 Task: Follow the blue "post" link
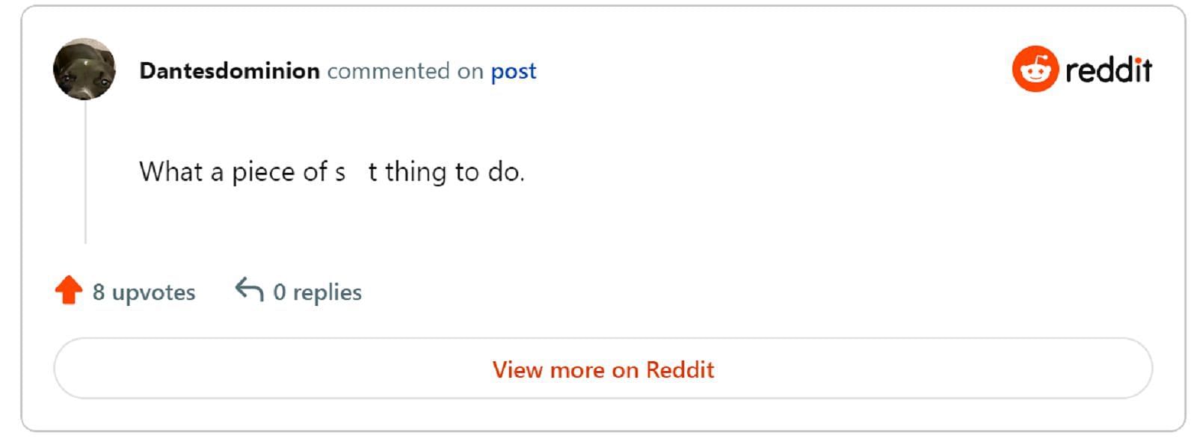click(514, 72)
